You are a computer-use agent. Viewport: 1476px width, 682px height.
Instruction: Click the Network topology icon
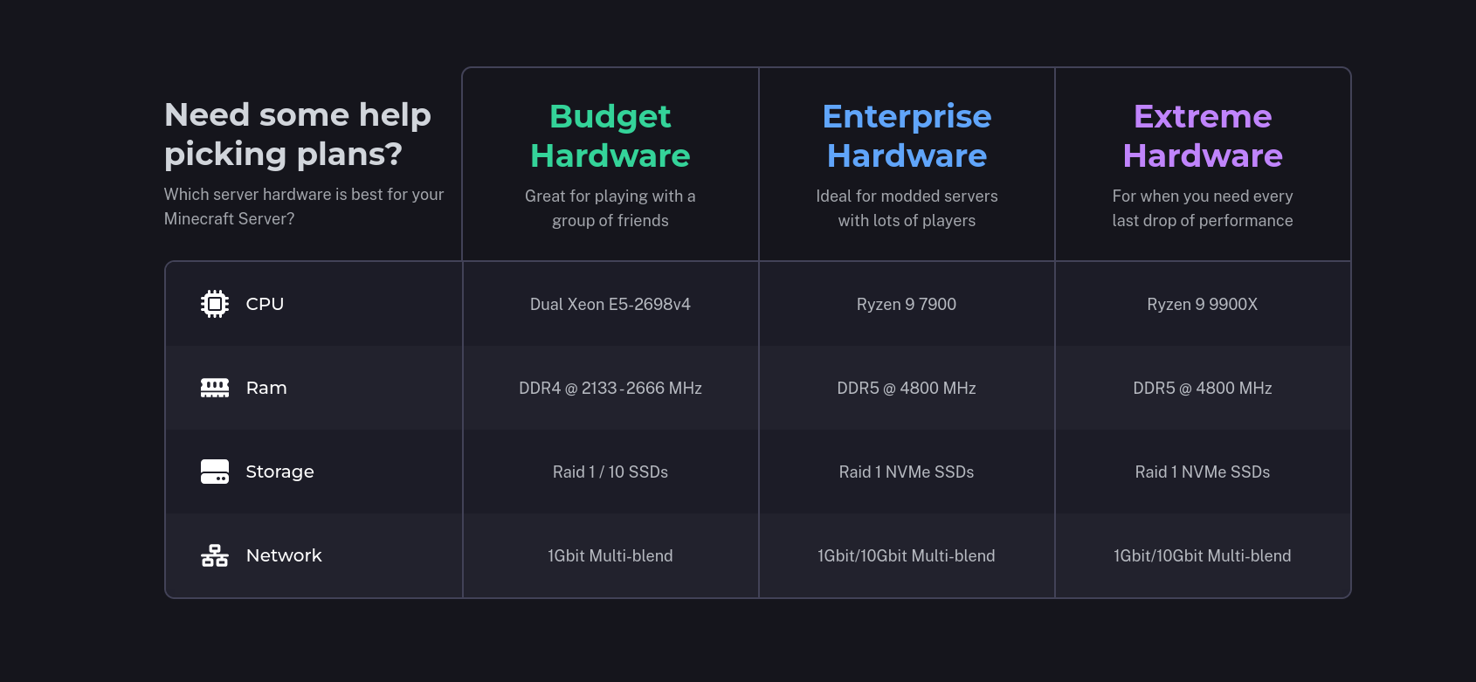click(215, 555)
